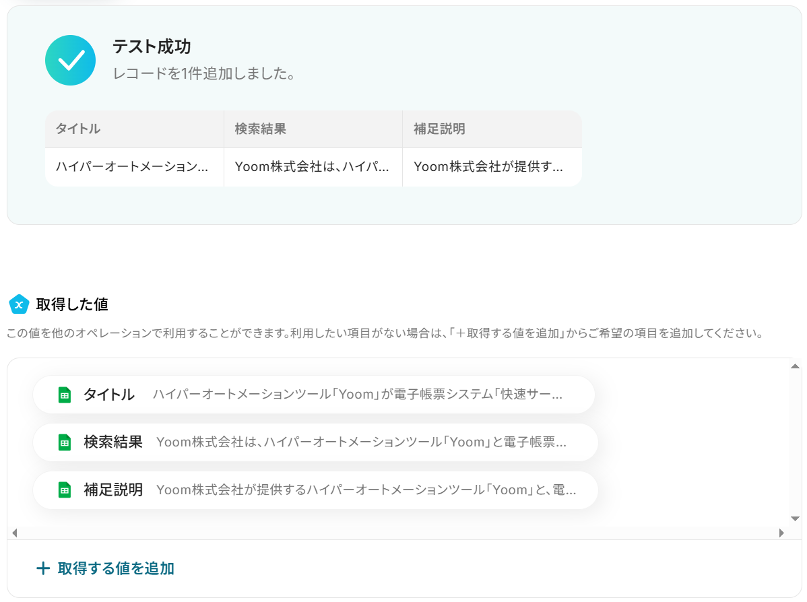Click the Google Sheets icon in the 検索結果 row
This screenshot has width=807, height=602.
pyautogui.click(x=65, y=442)
